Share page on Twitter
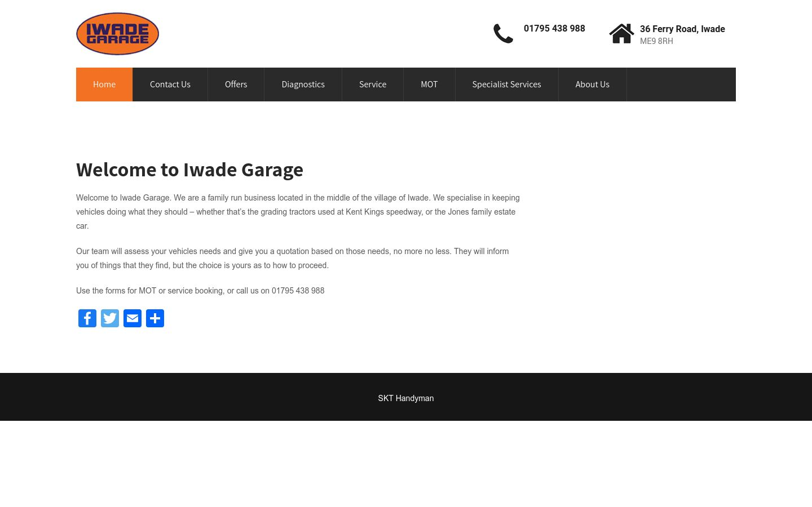The height and width of the screenshot is (507, 812). (110, 318)
